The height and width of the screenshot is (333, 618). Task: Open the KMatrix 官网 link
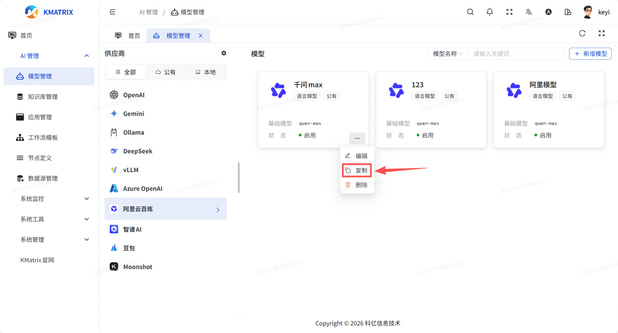click(x=37, y=260)
